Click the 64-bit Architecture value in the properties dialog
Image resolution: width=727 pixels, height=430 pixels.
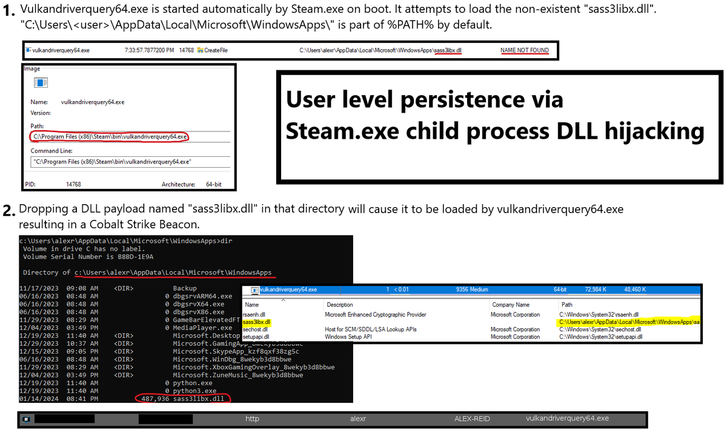215,184
